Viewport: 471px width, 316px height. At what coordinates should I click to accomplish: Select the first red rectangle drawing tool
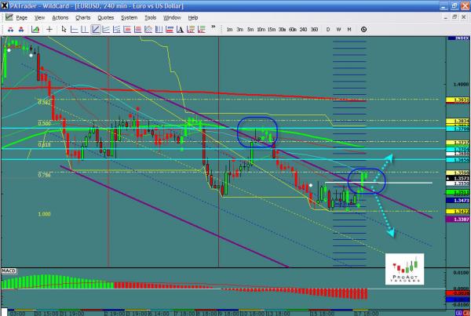127,30
